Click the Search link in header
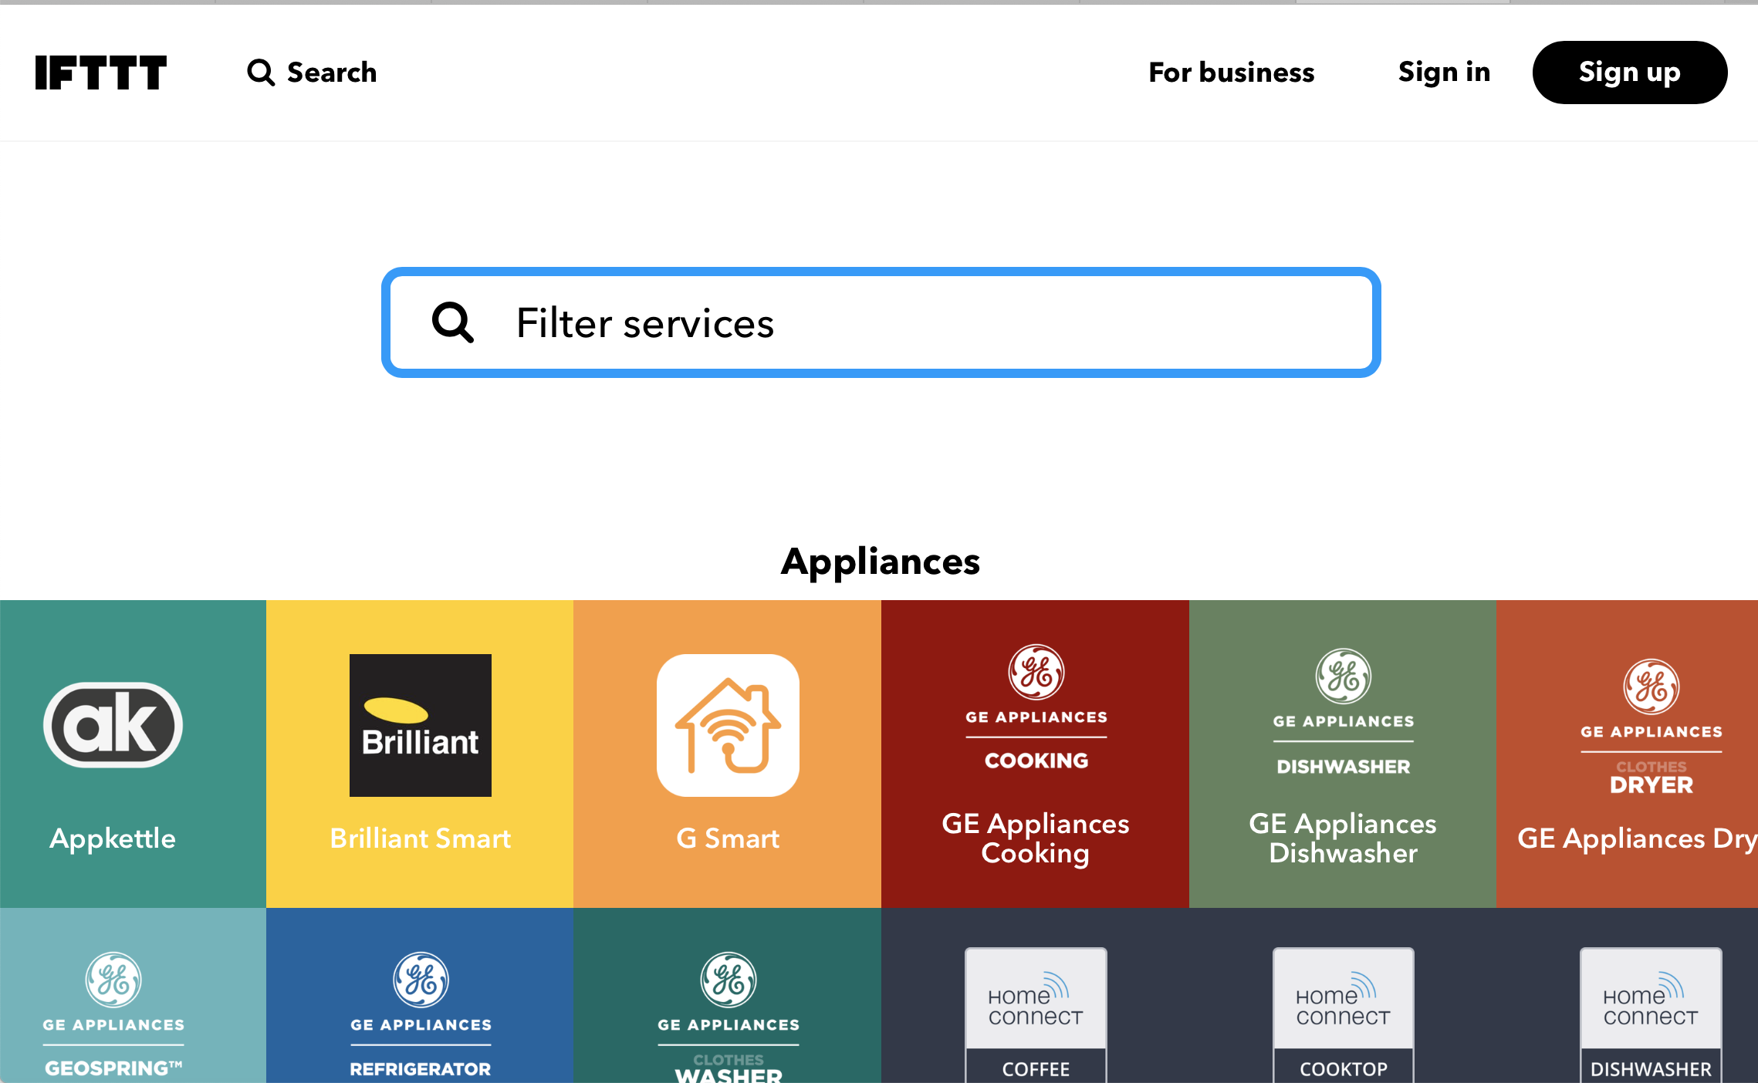Viewport: 1758px width, 1083px height. tap(312, 73)
